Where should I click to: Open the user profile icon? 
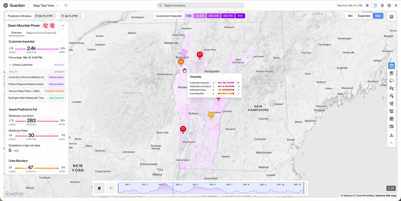point(396,6)
